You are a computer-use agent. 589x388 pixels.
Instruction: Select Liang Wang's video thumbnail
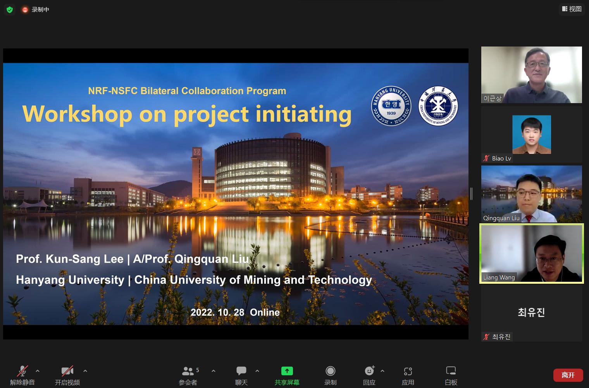click(531, 253)
